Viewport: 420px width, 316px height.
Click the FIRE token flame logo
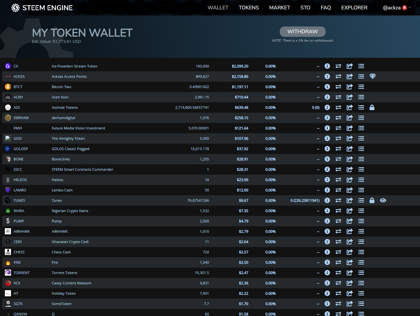pyautogui.click(x=8, y=262)
